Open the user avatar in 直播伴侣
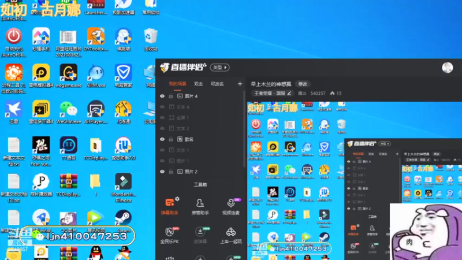462x260 pixels. click(447, 68)
